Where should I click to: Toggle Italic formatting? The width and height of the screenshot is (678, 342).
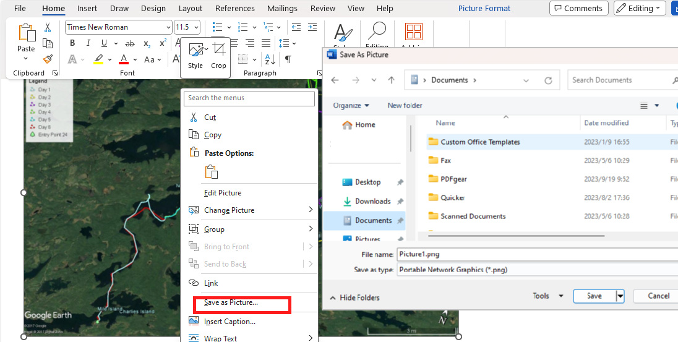tap(88, 43)
